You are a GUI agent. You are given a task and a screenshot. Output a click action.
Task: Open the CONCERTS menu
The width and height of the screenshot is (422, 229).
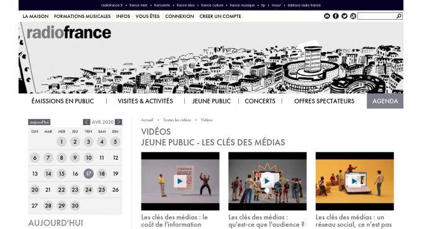pyautogui.click(x=260, y=102)
